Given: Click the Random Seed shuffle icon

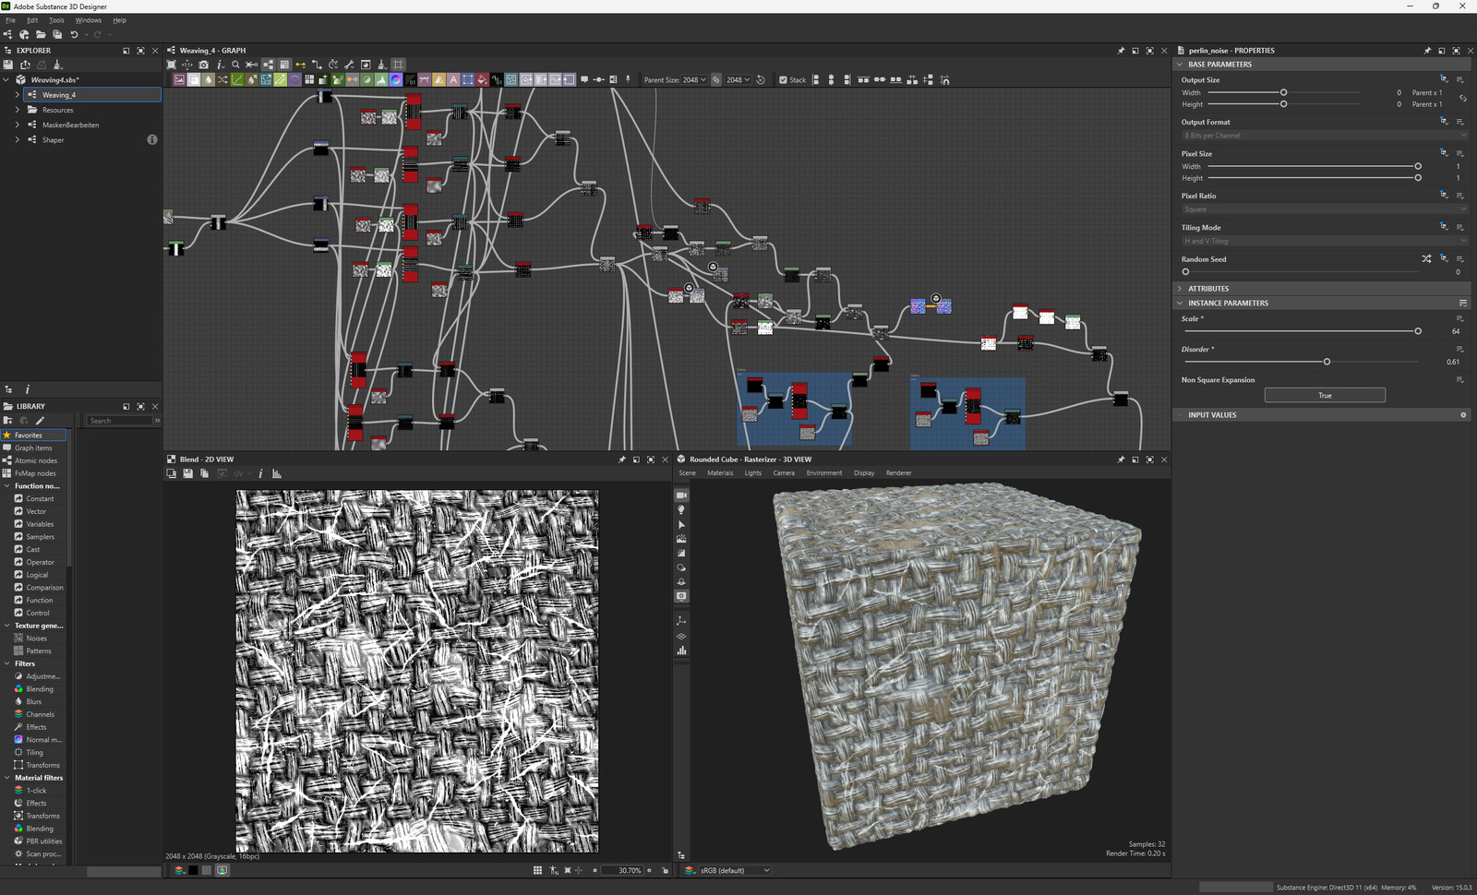Looking at the screenshot, I should (1426, 259).
